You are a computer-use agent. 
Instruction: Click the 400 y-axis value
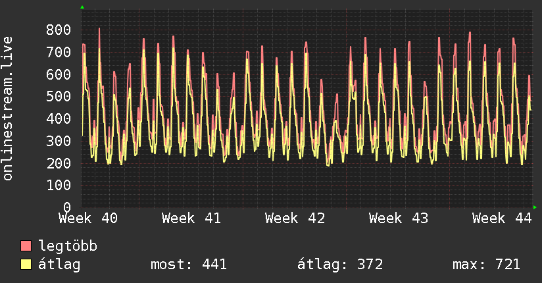pyautogui.click(x=59, y=118)
